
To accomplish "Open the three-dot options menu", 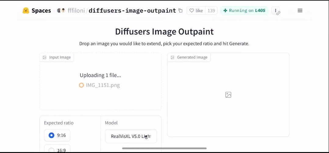I will point(276,10).
